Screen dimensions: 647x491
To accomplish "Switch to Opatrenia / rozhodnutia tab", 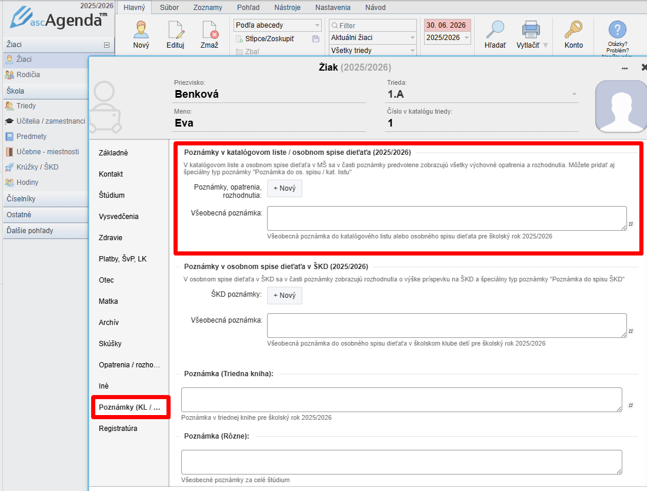I will click(x=129, y=365).
